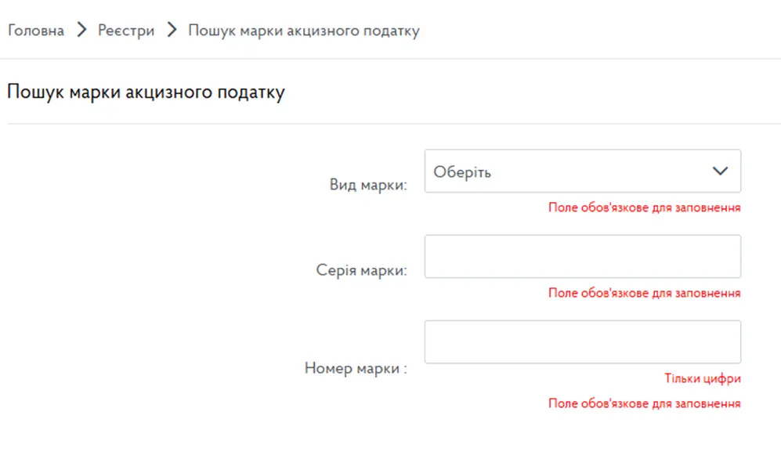Click the Номер марки : field label
Image resolution: width=781 pixels, height=466 pixels.
click(x=356, y=367)
